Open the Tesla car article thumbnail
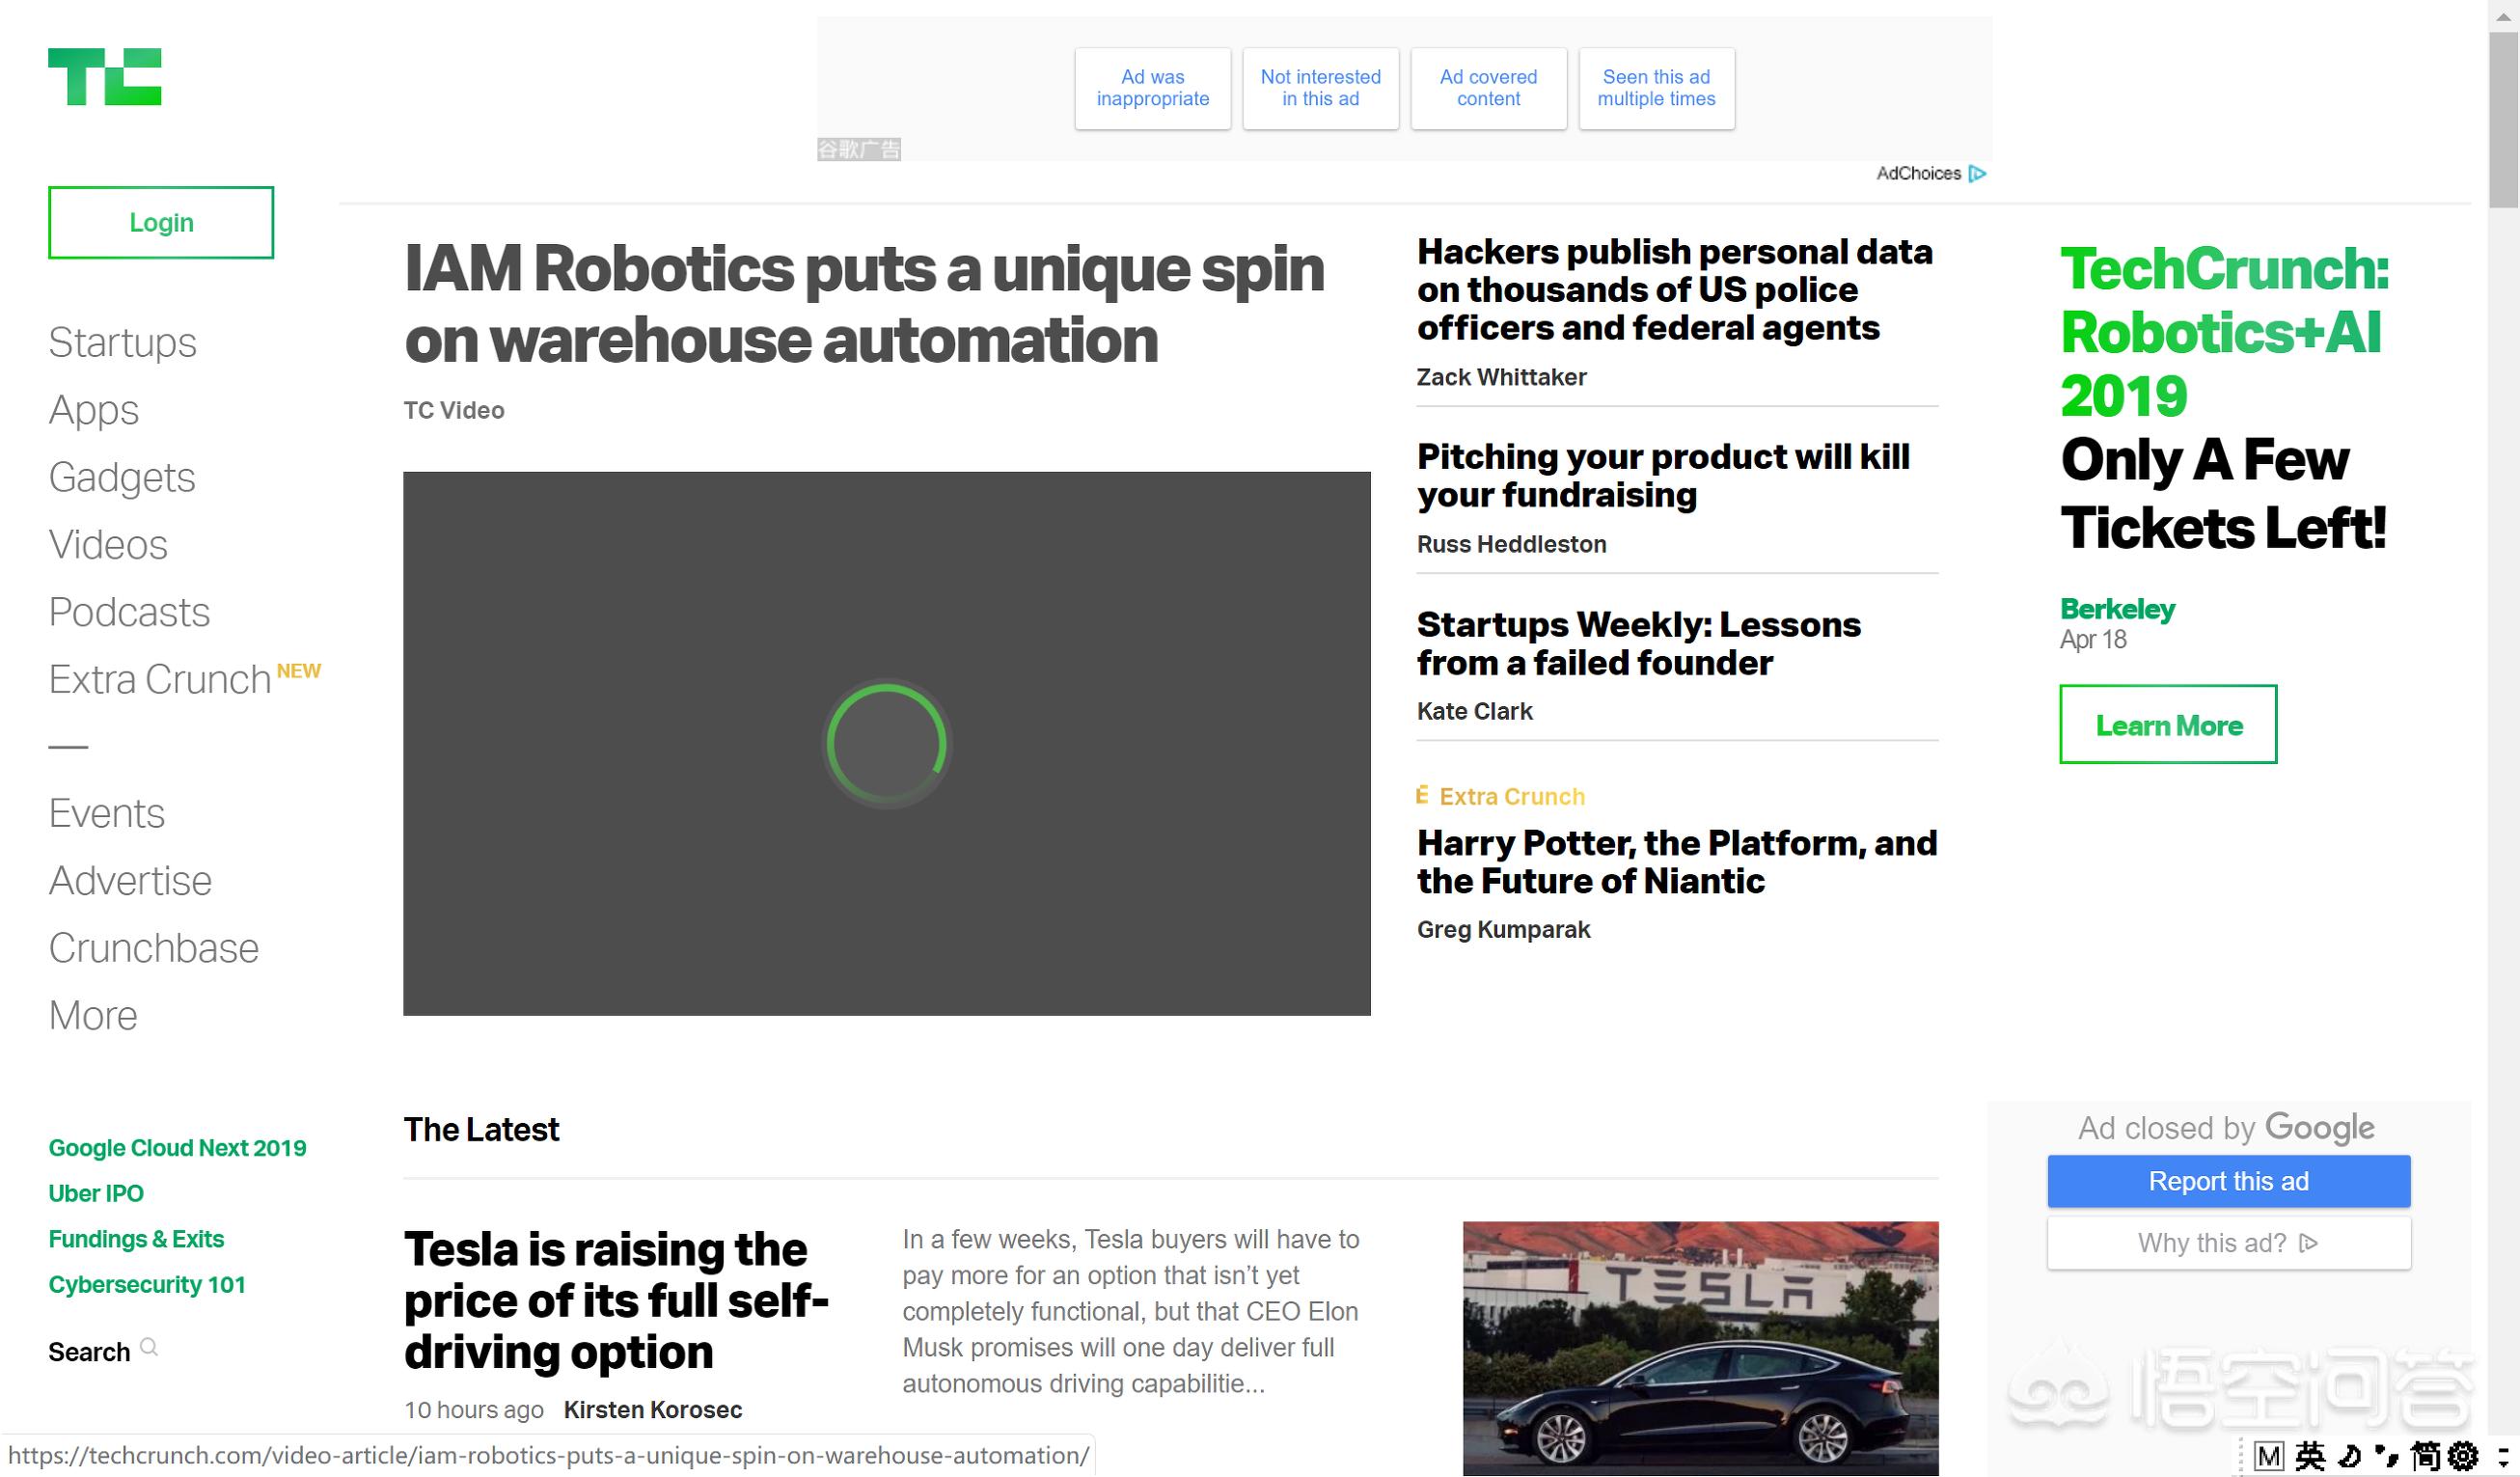This screenshot has width=2520, height=1477. click(x=1700, y=1347)
